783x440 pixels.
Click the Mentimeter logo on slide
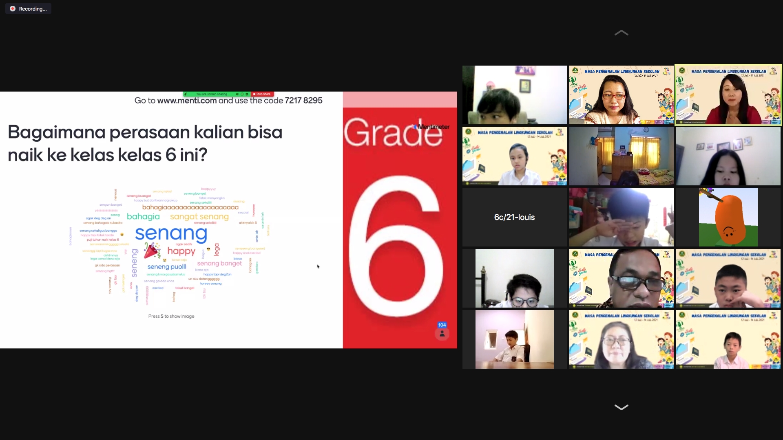(432, 127)
